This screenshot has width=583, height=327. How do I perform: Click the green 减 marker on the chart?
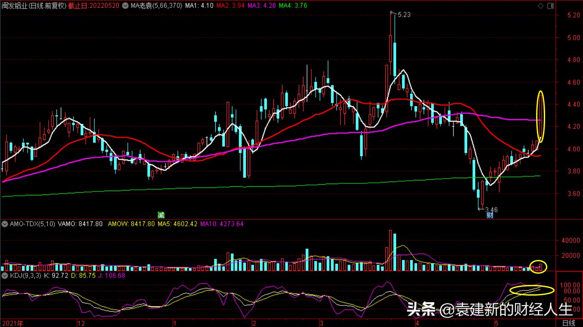[x=161, y=215]
